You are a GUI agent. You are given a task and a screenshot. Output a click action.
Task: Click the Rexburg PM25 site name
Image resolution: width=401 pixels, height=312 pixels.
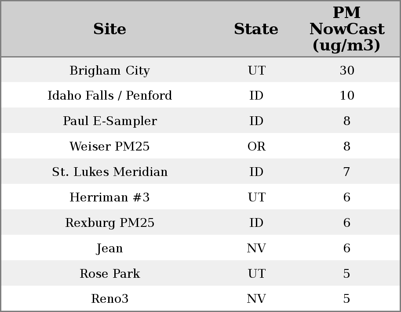pos(109,223)
